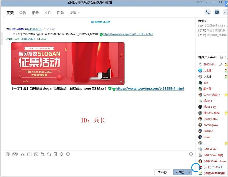Select member C.x°c、先森 in the list
Screen dimensions: 228x177
[x=212, y=95]
